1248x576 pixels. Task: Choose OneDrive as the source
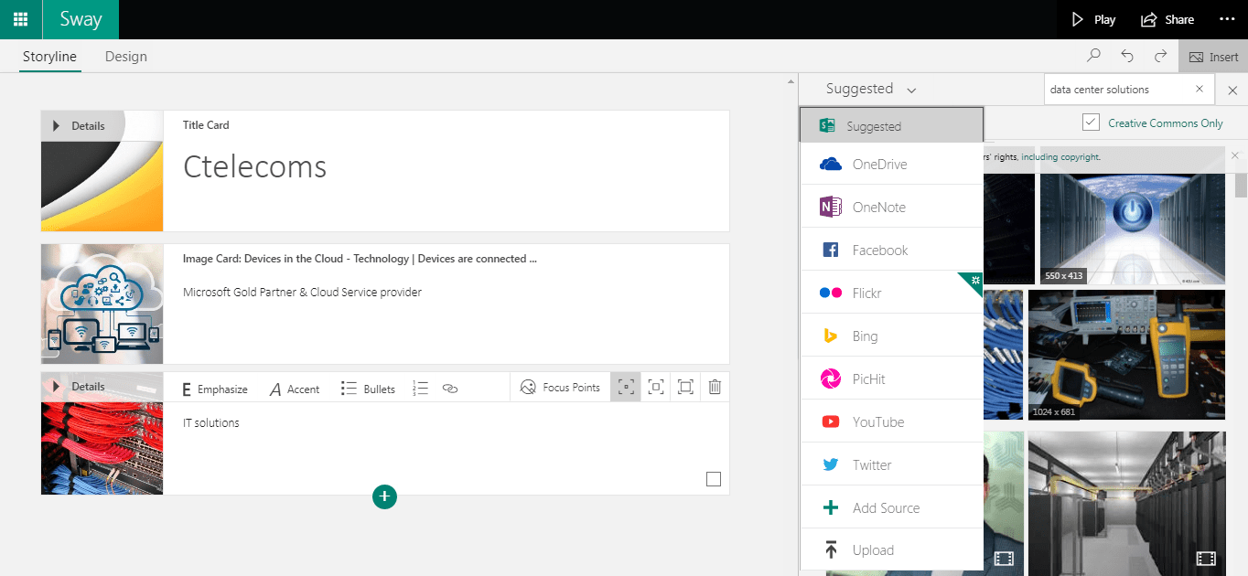891,165
